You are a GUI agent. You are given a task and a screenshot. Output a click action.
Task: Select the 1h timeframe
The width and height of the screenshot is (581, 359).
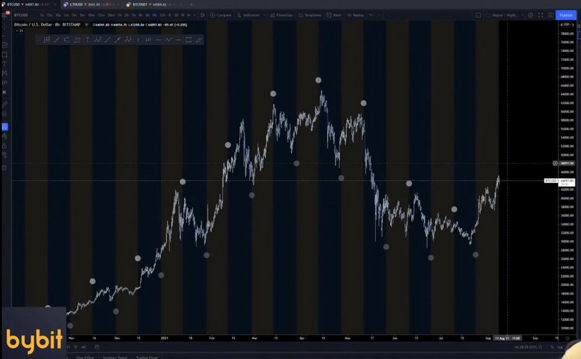tap(120, 15)
